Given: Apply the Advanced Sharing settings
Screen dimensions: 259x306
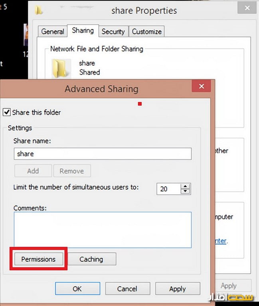Looking at the screenshot, I should (x=177, y=289).
